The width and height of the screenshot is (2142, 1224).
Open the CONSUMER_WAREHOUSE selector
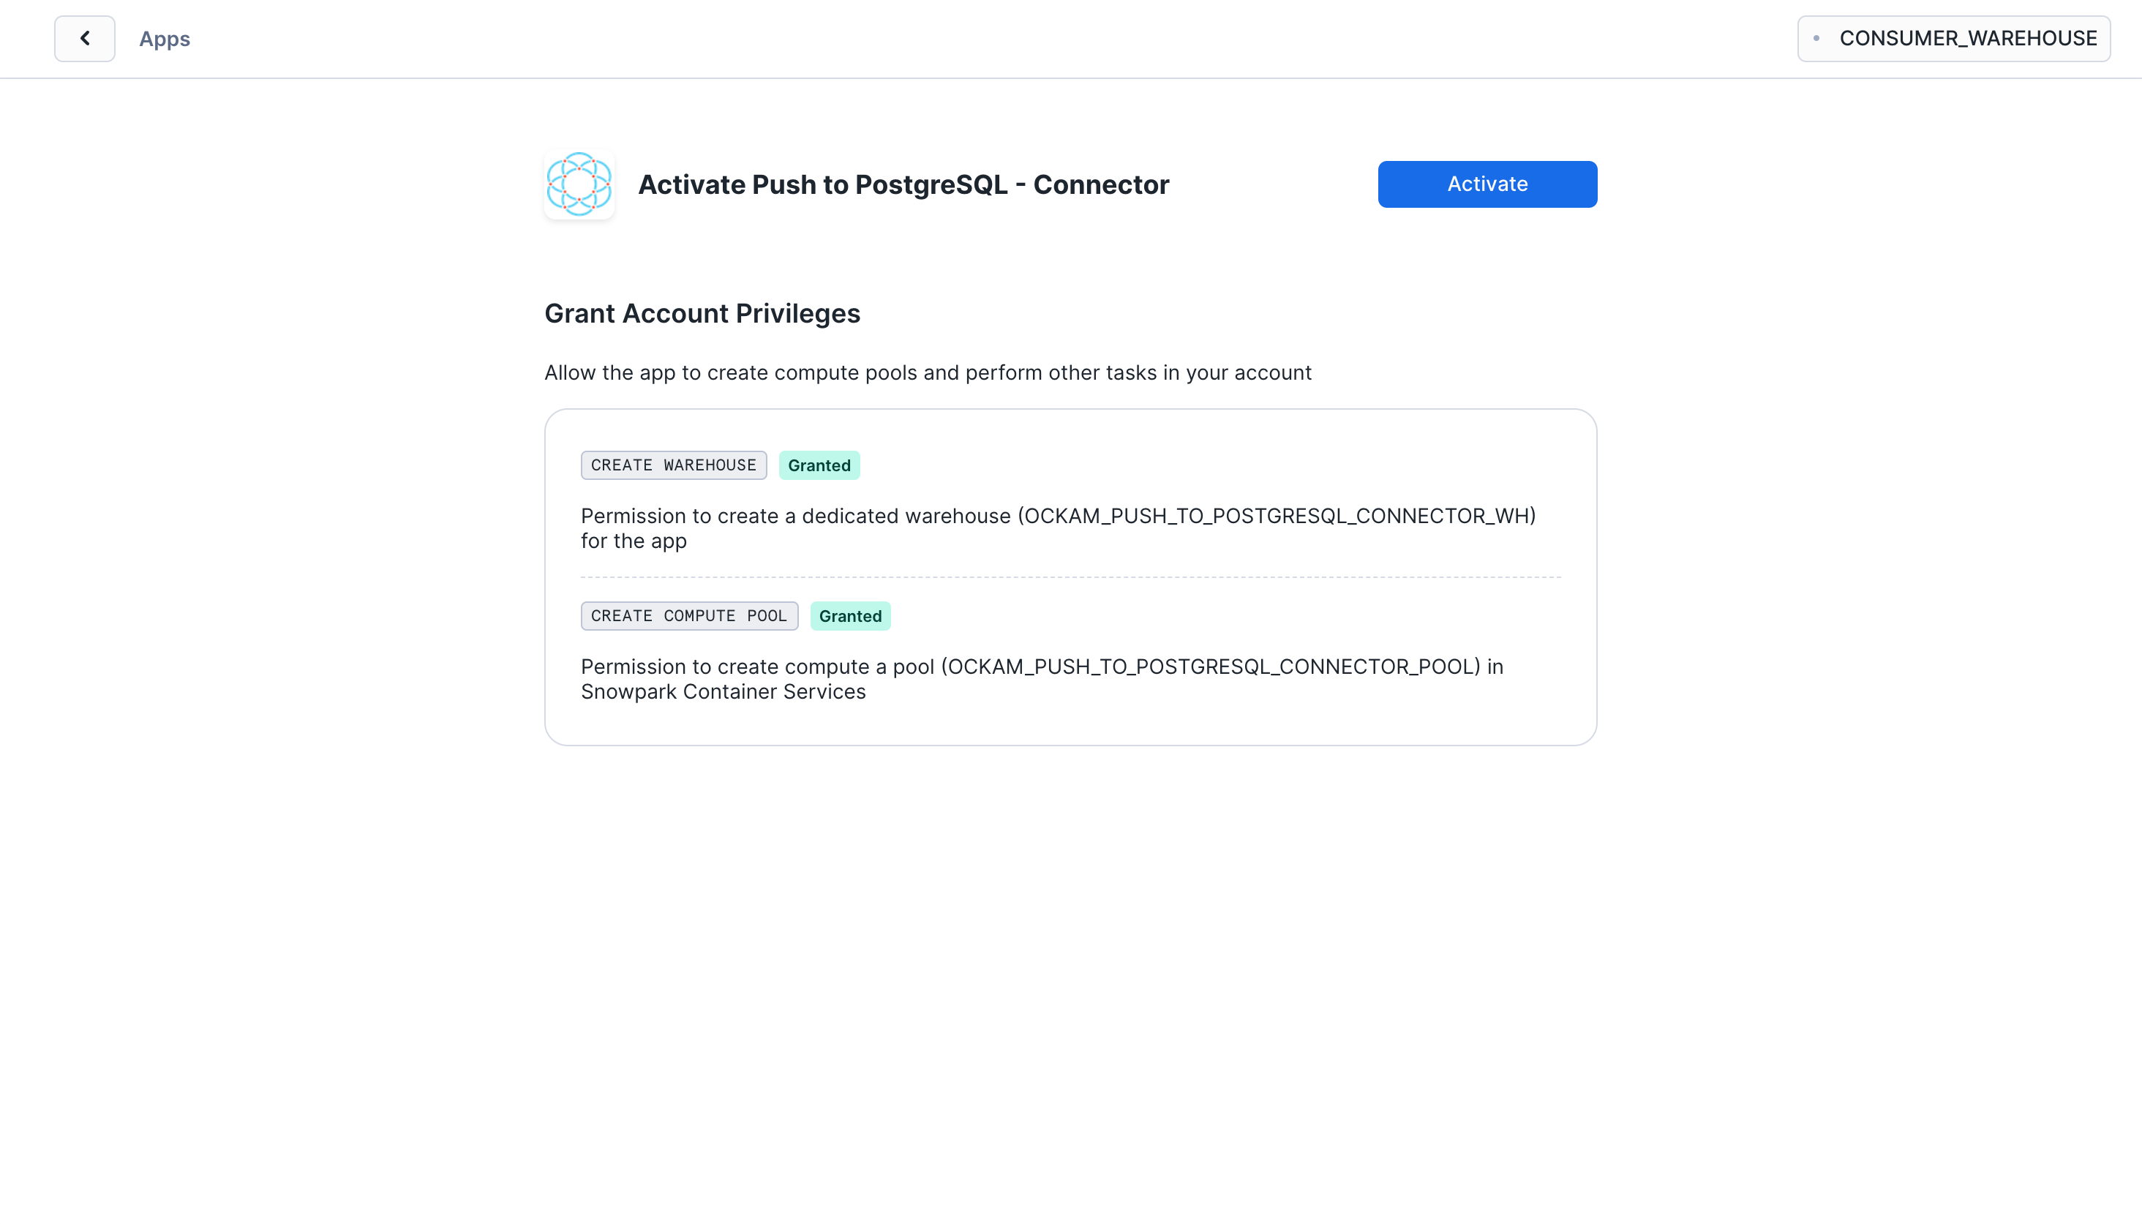(x=1954, y=39)
